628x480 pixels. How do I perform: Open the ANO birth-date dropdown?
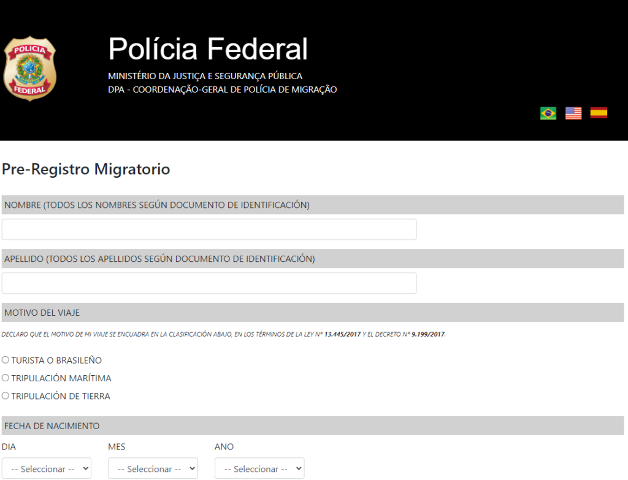[259, 468]
